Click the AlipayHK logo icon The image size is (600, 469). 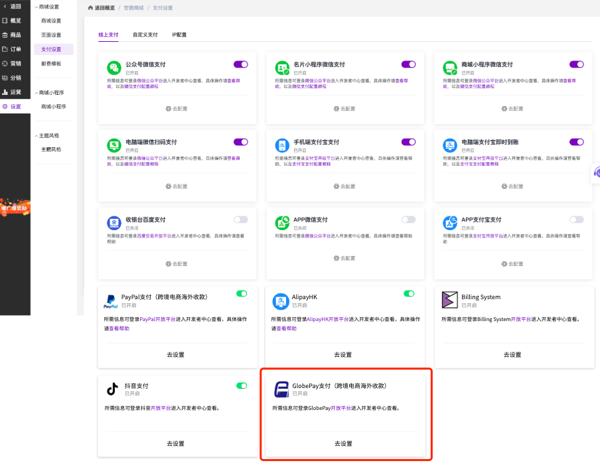click(281, 301)
